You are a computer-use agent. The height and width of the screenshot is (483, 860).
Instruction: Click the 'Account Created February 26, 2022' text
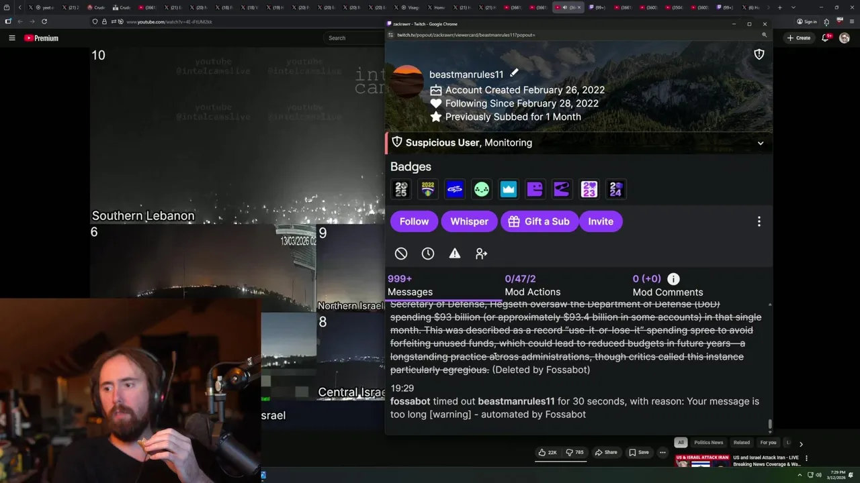click(x=525, y=90)
